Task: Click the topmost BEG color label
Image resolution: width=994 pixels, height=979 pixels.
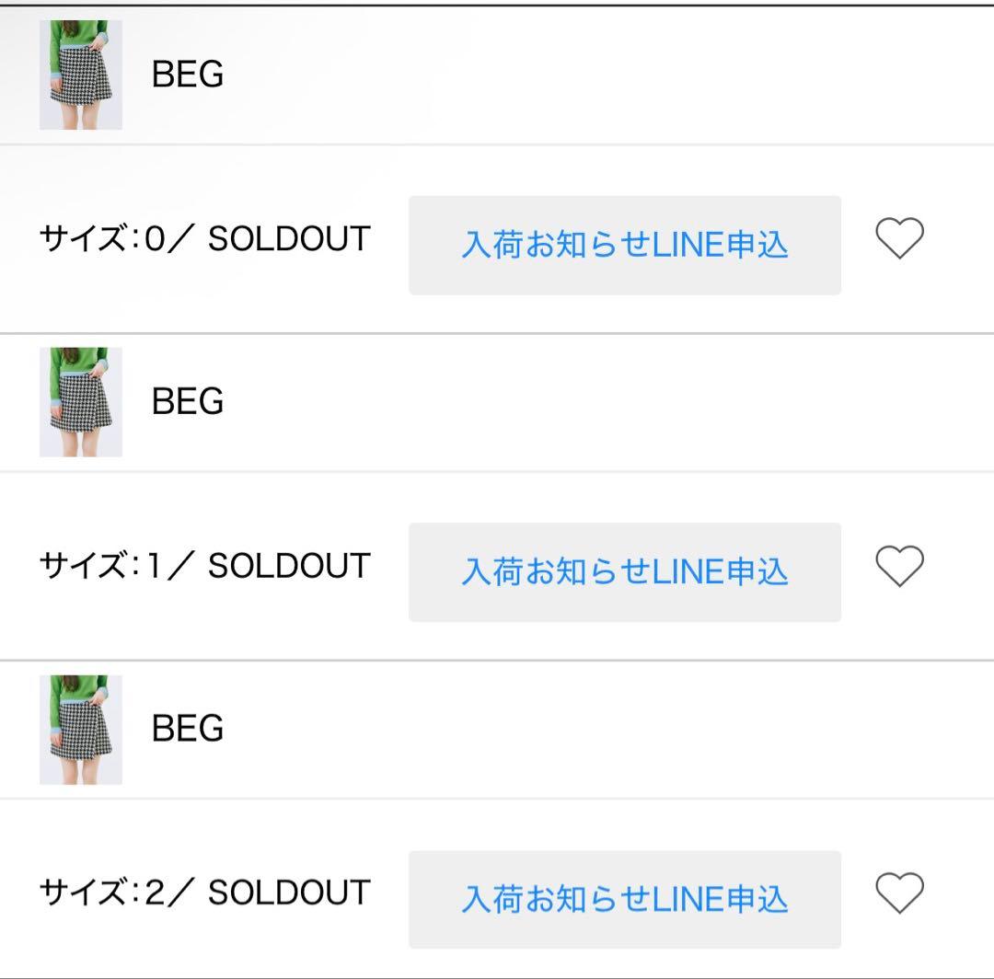Action: click(x=188, y=75)
